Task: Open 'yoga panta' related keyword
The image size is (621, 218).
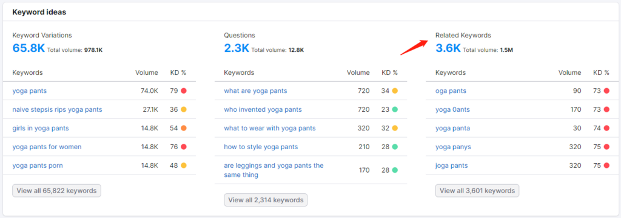Action: click(x=452, y=128)
